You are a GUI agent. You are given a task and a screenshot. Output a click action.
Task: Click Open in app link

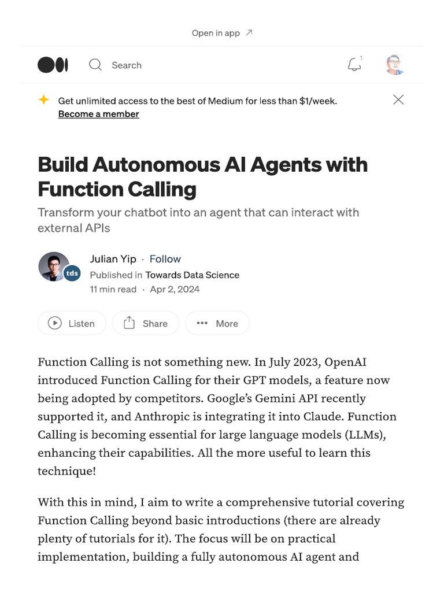216,33
